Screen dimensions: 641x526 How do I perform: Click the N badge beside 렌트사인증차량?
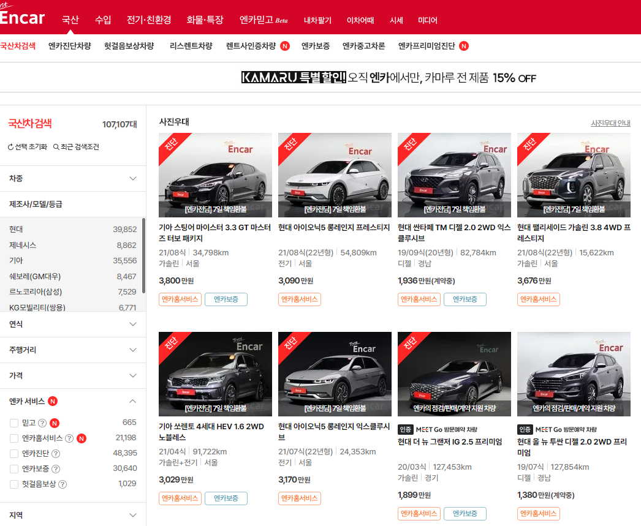click(285, 46)
